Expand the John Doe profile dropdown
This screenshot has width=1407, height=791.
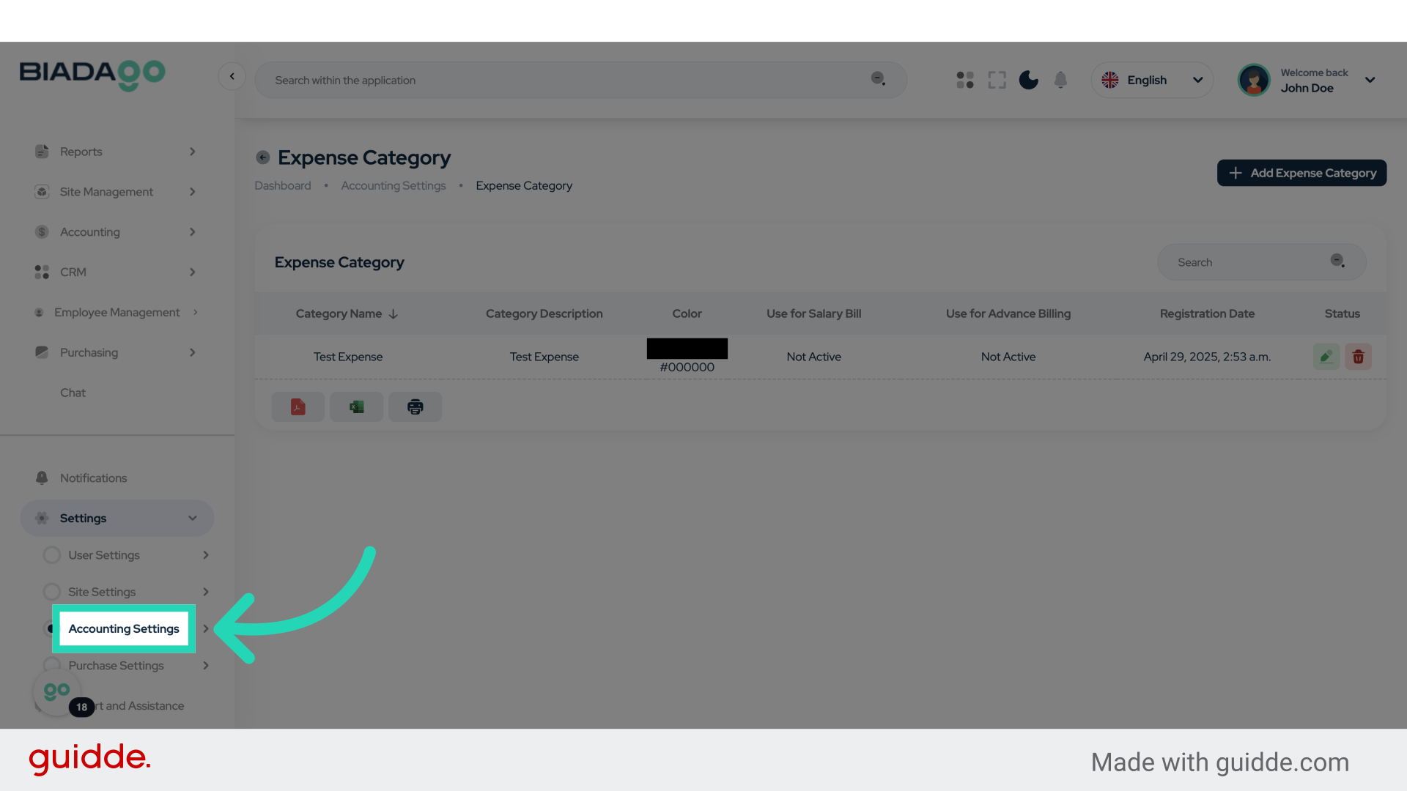[x=1369, y=80]
